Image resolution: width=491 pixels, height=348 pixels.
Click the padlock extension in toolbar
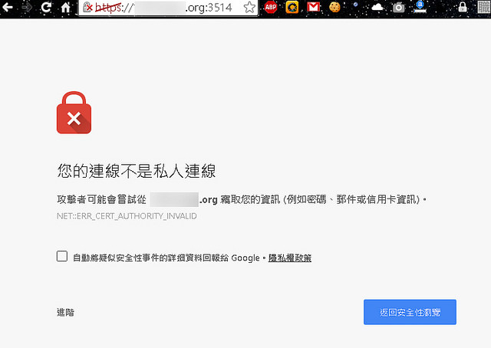[x=462, y=8]
